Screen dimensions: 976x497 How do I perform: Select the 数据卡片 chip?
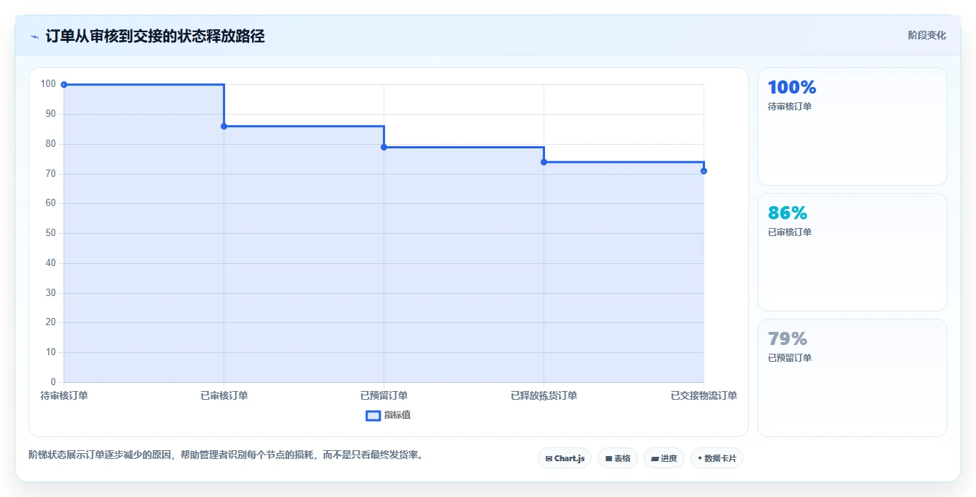tap(717, 458)
